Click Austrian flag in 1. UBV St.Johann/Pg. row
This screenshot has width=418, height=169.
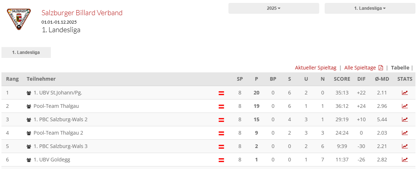click(221, 93)
